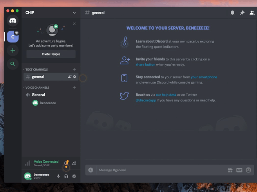This screenshot has height=192, width=257.
Task: Click the upload attachment plus button
Action: pyautogui.click(x=90, y=170)
